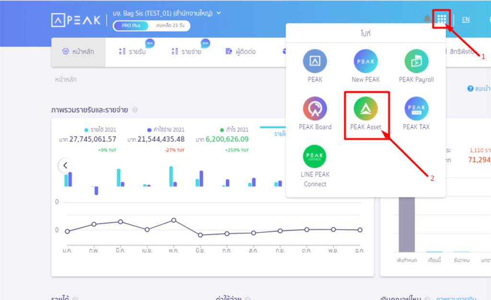Click the +259% YoY indicator
491x300 pixels.
[x=237, y=150]
